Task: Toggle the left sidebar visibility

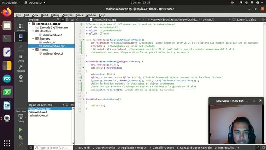Action: point(30,147)
